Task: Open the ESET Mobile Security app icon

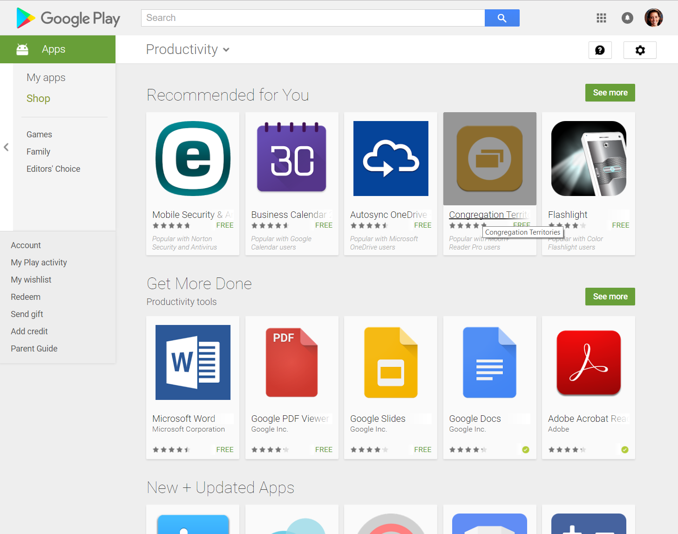Action: click(193, 158)
